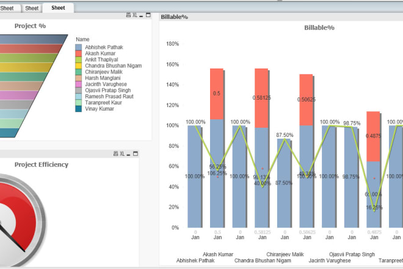Viewport: 403px width, 269px height.
Task: Click 'Chandra Bhushan Nigam' on the chart x-axis
Action: [x=263, y=260]
